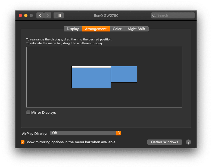This screenshot has width=212, height=168.
Task: Switch to the Display tab
Action: tap(73, 29)
